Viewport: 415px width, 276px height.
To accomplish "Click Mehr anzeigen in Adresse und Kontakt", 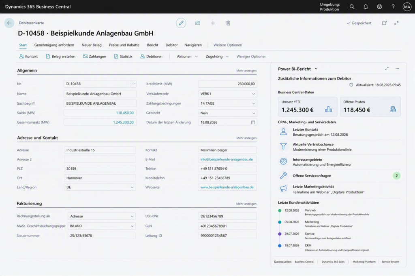I will [x=246, y=138].
